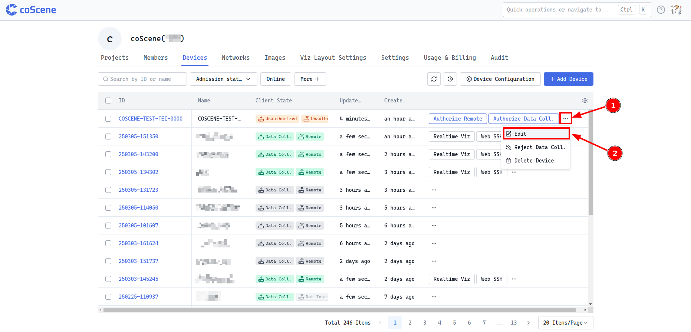
Task: Switch to the Members tab
Action: pyautogui.click(x=156, y=57)
